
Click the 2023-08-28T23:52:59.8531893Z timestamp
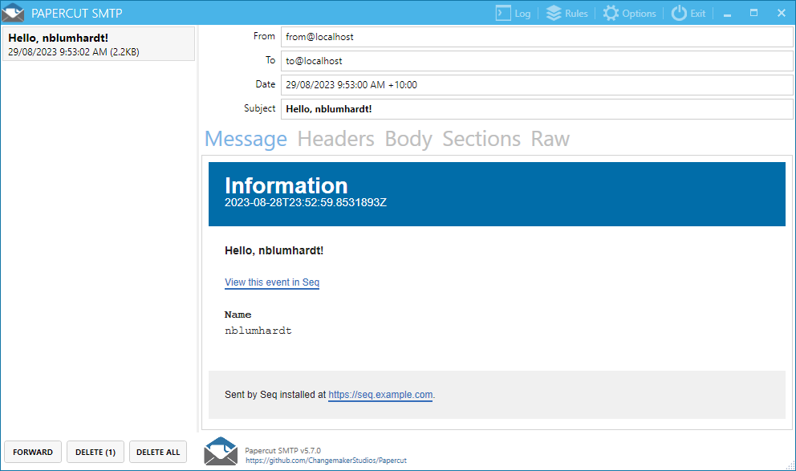306,202
